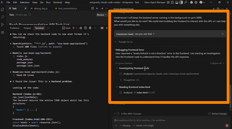Click the 'Reading frontend index.html' step
Image resolution: width=232 pixels, height=129 pixels.
[135, 87]
